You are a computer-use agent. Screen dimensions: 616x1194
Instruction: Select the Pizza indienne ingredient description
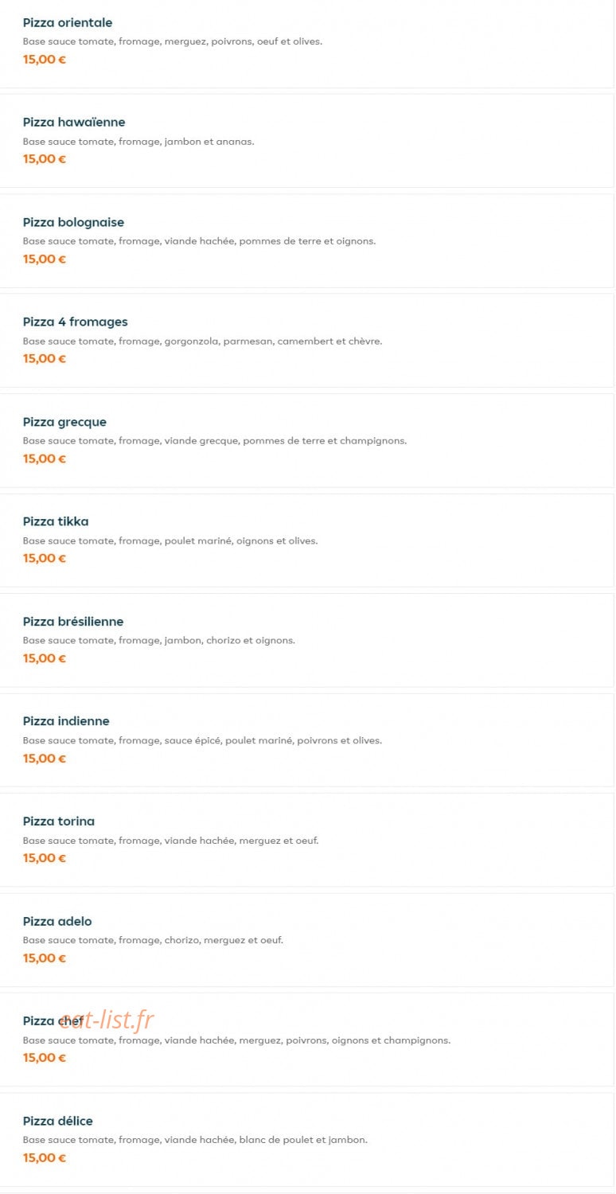click(x=202, y=740)
